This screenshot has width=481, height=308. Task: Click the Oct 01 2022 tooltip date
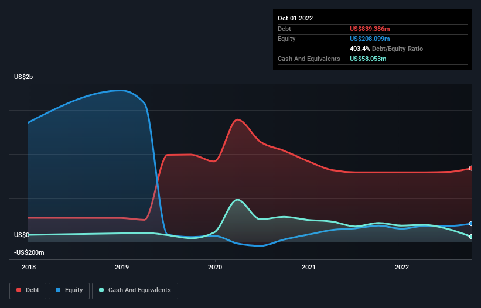pyautogui.click(x=295, y=18)
